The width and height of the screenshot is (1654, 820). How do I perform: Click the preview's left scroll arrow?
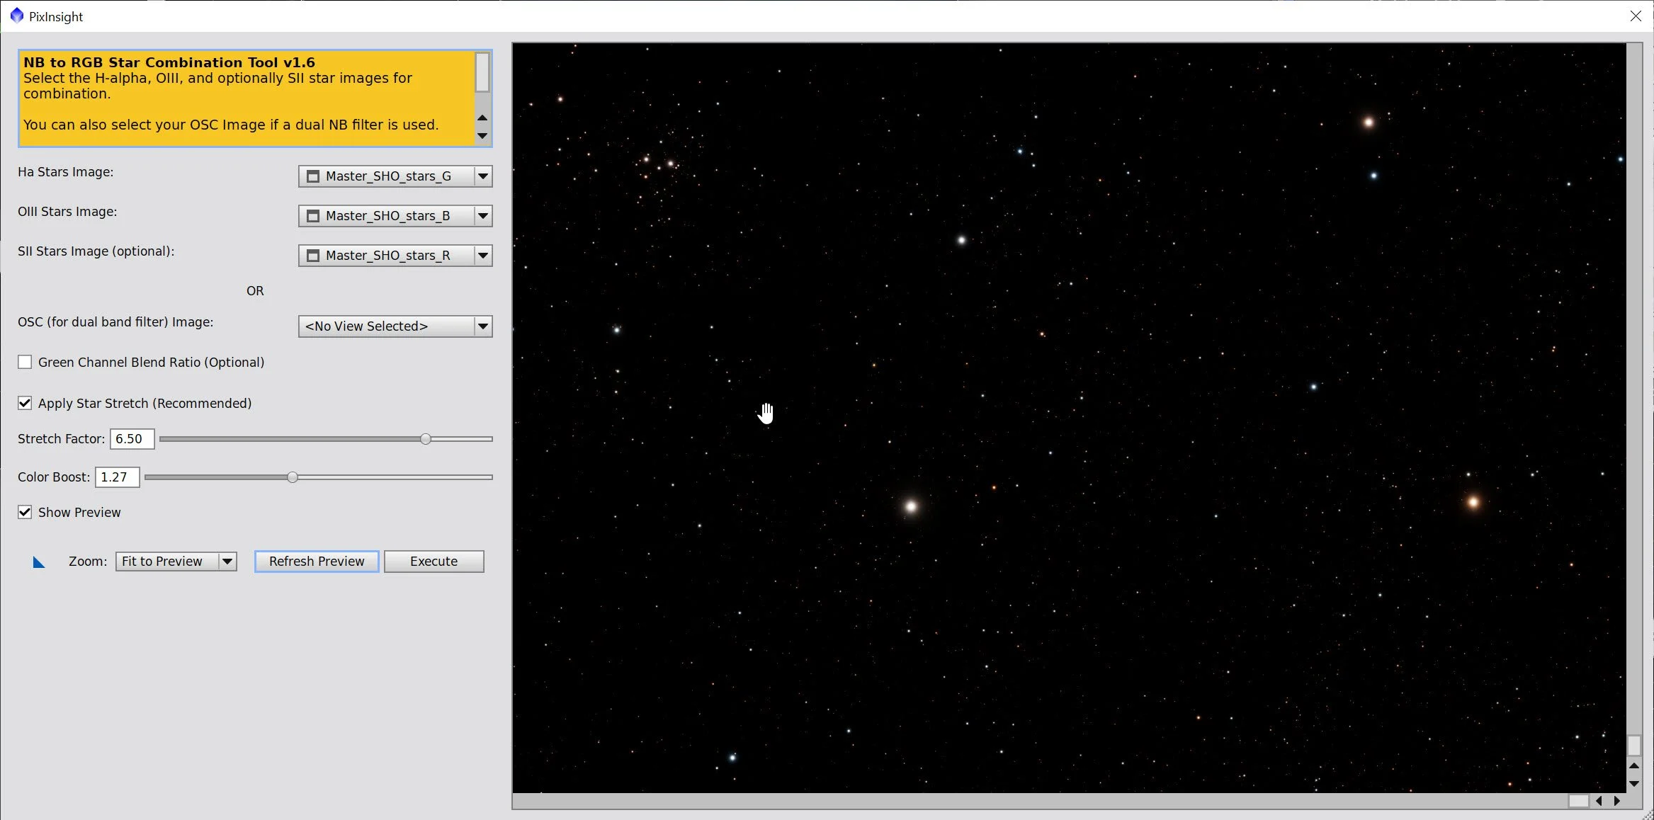pyautogui.click(x=1599, y=801)
